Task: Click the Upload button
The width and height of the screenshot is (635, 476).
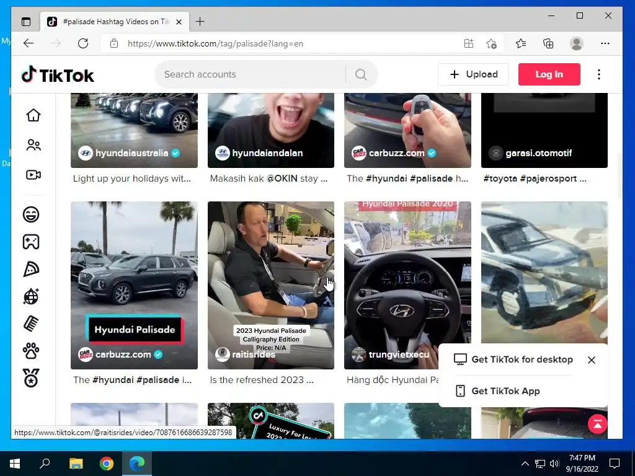Action: click(x=473, y=74)
